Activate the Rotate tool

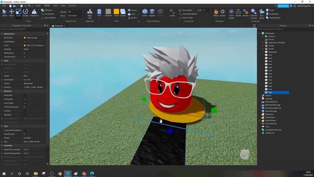coord(26,13)
